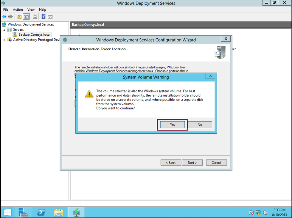Open the Windows Start button

pyautogui.click(x=7, y=212)
